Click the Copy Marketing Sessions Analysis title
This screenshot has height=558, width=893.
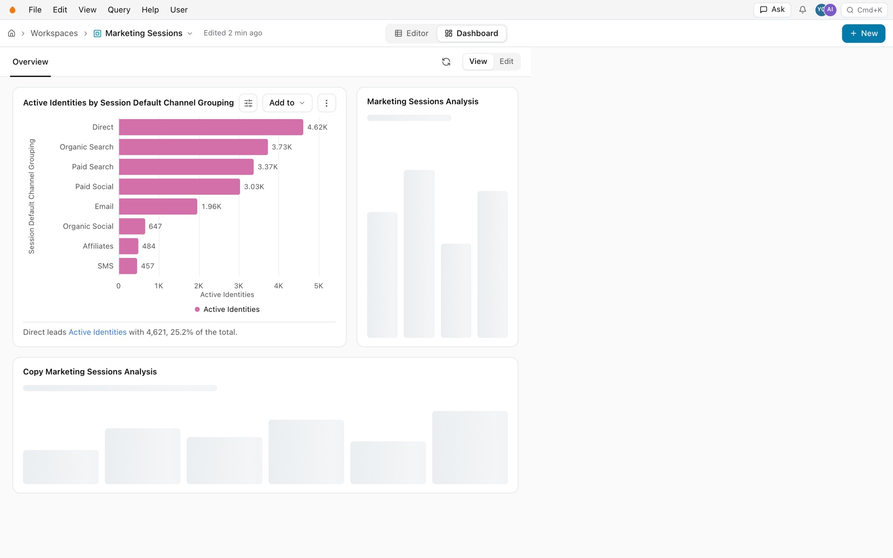(90, 372)
